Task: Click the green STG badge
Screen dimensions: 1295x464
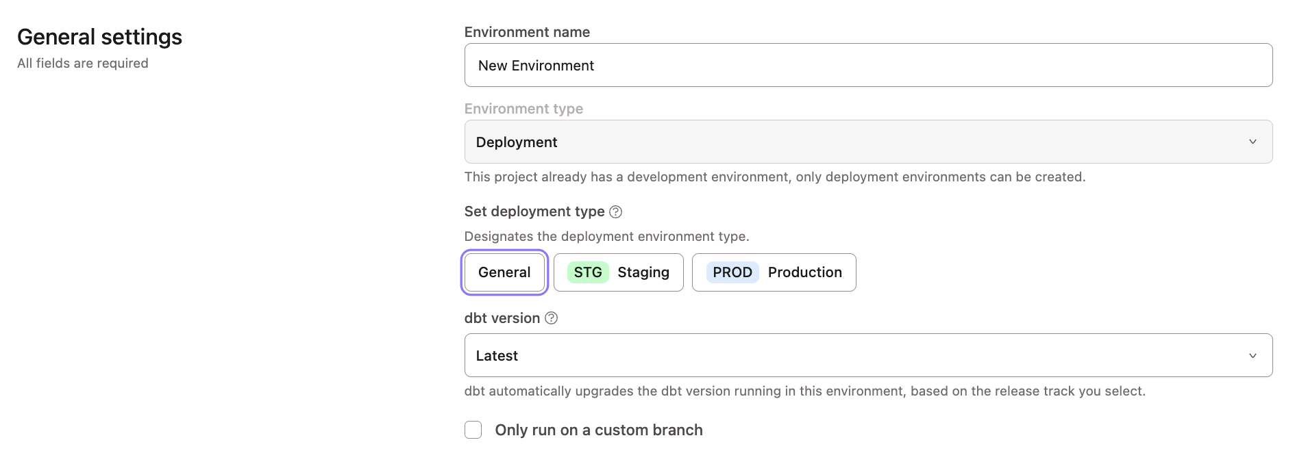Action: [588, 272]
